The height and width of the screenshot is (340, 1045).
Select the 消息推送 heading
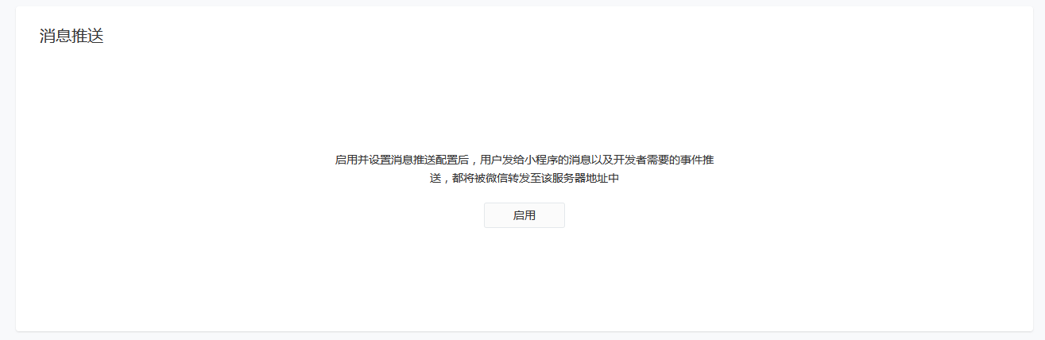[x=72, y=36]
